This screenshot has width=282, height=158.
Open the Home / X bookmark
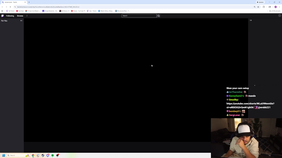coord(64,11)
